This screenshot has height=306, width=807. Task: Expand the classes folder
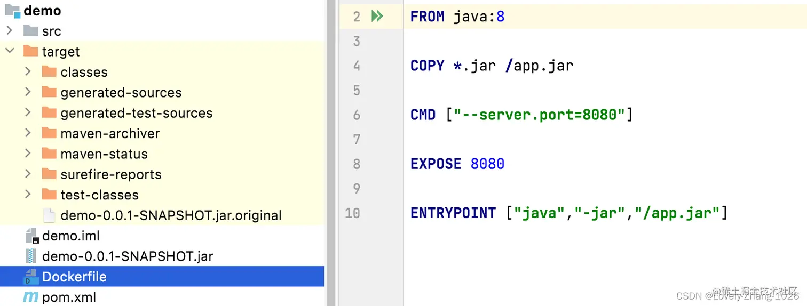click(x=28, y=71)
